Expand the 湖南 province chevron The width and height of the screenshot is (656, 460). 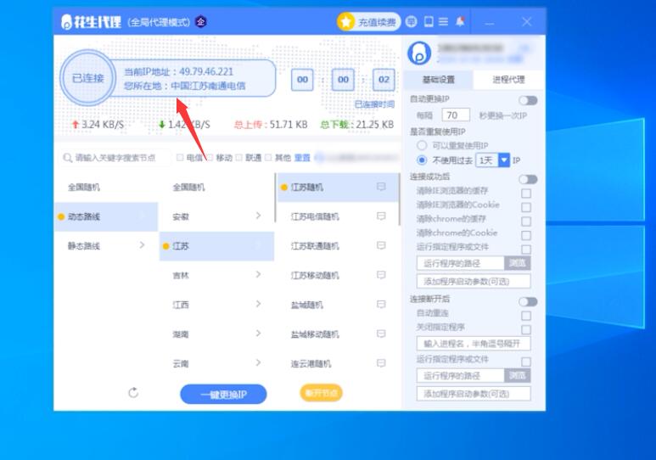coord(258,334)
